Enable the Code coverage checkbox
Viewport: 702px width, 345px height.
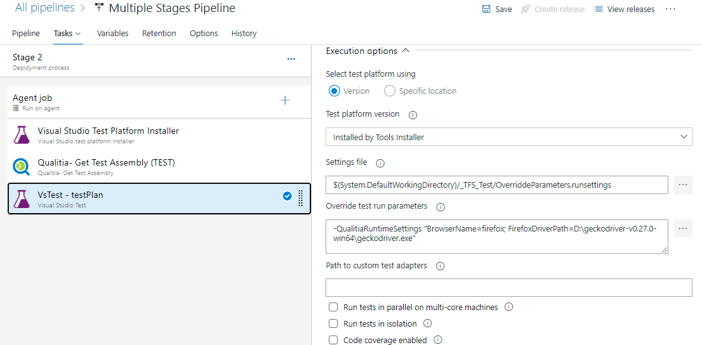[333, 340]
